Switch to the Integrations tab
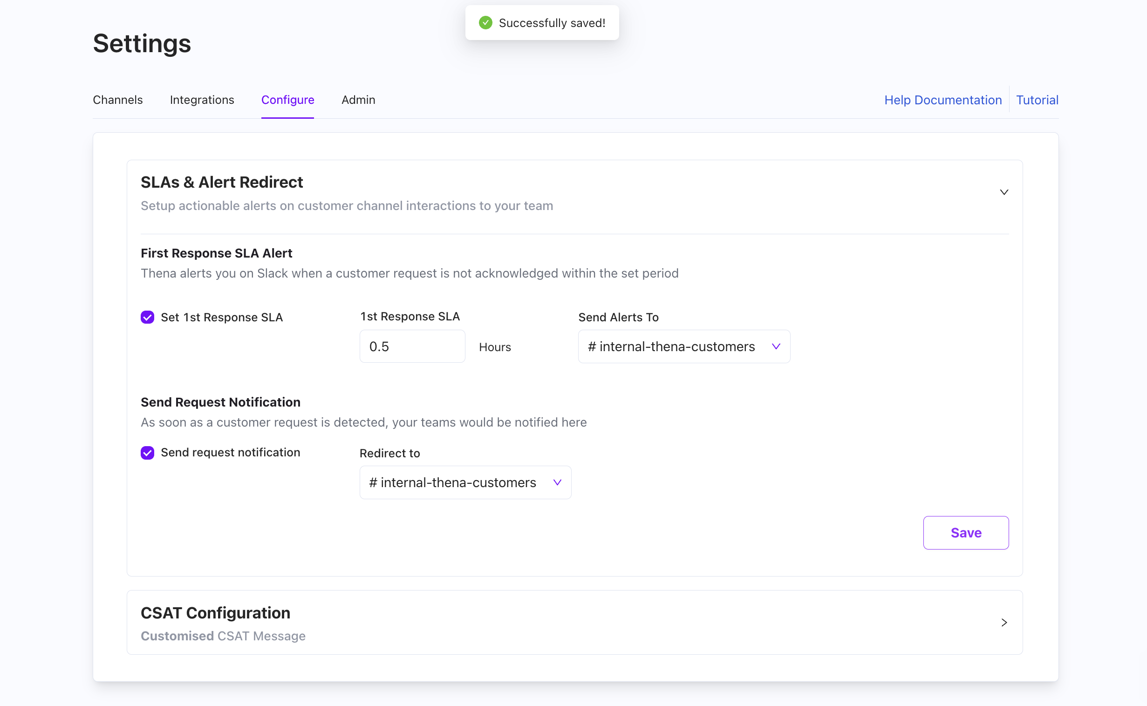 coord(202,100)
